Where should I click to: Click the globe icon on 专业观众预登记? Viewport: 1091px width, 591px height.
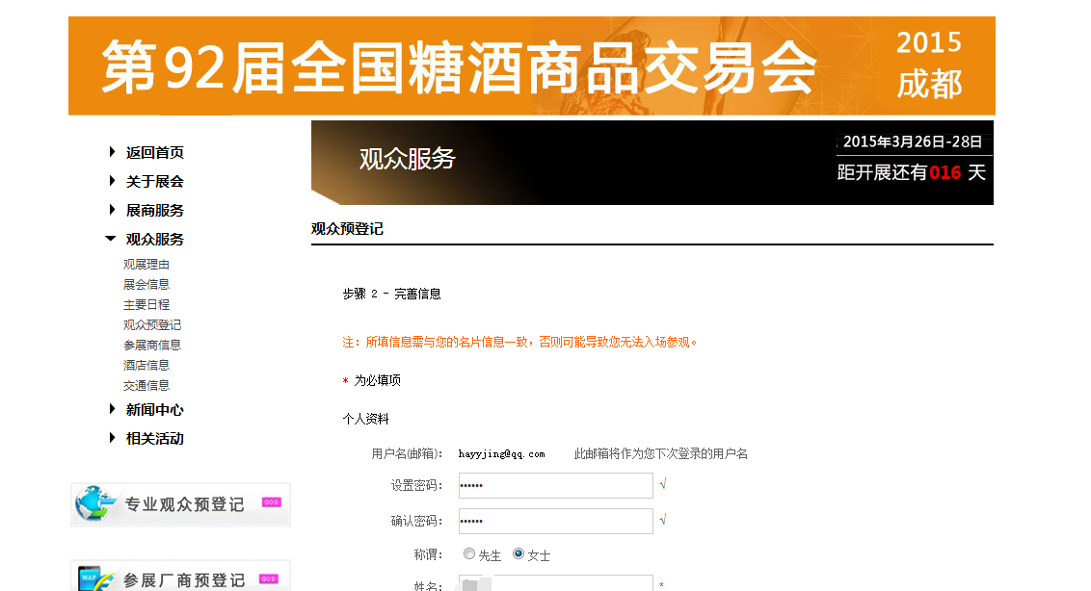click(94, 503)
